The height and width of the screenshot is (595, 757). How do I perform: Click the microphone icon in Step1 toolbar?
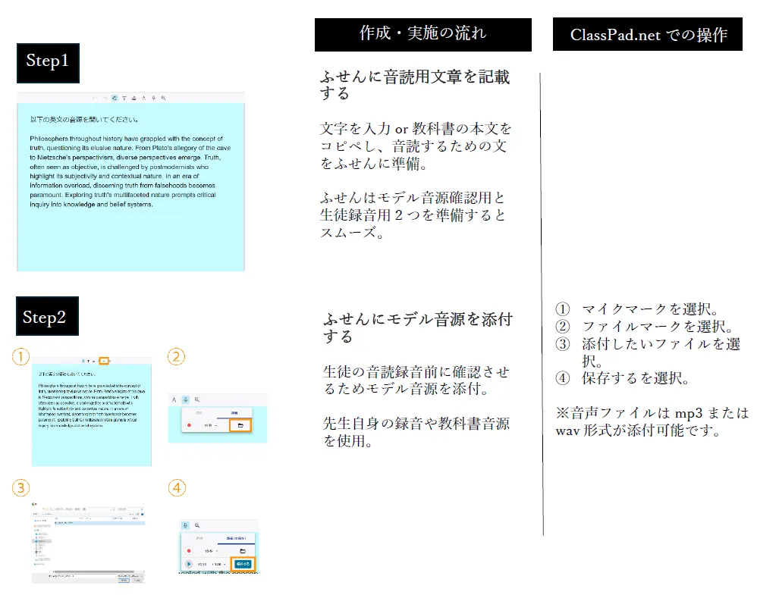pos(153,98)
